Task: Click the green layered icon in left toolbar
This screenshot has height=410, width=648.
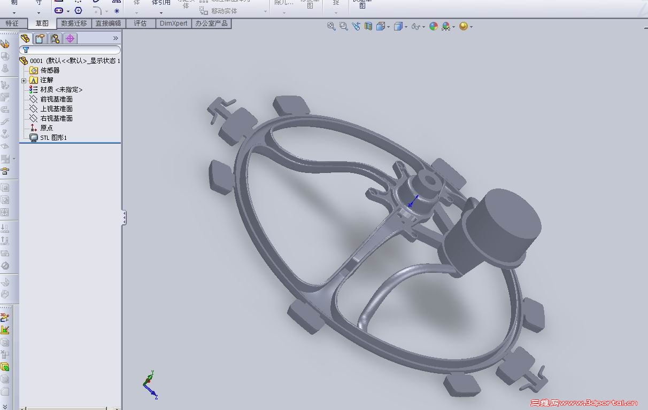Action: (x=5, y=367)
